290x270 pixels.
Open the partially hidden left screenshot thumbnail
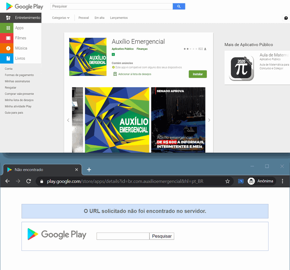tap(77, 120)
